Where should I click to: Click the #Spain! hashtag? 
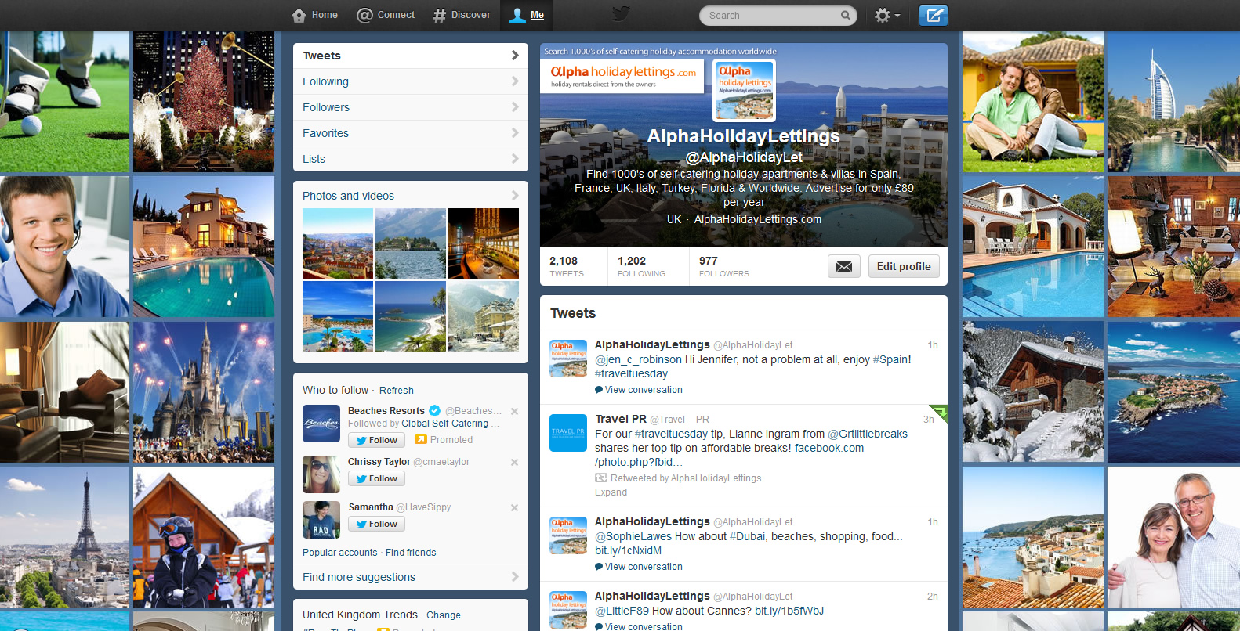[892, 359]
